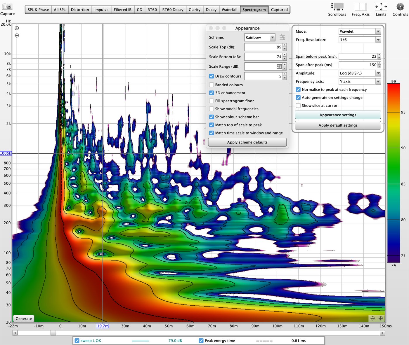Open the Limits arrows icon
Image resolution: width=409 pixels, height=345 pixels.
tap(381, 7)
